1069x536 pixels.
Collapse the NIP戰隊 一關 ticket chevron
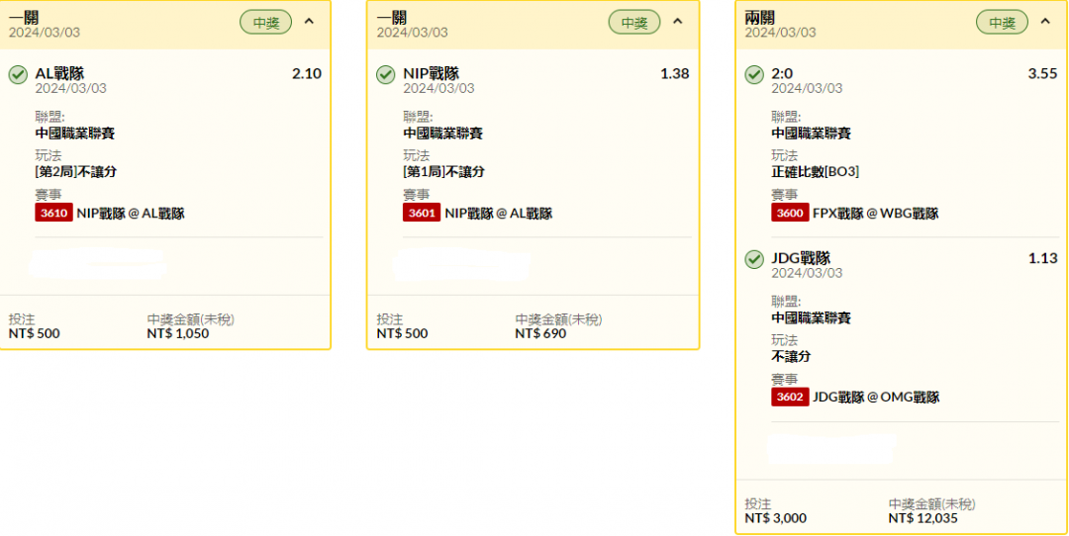pos(677,22)
